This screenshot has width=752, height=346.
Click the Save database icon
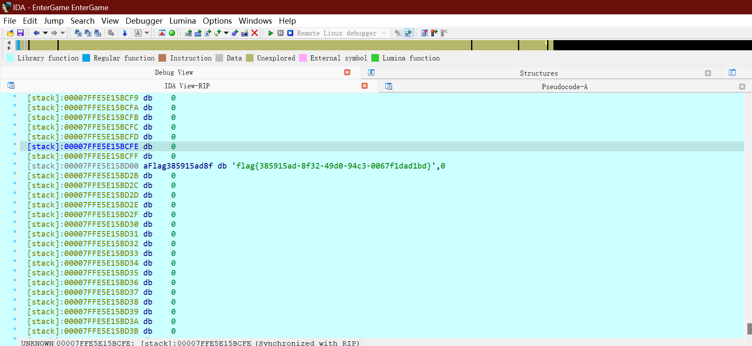pyautogui.click(x=20, y=33)
